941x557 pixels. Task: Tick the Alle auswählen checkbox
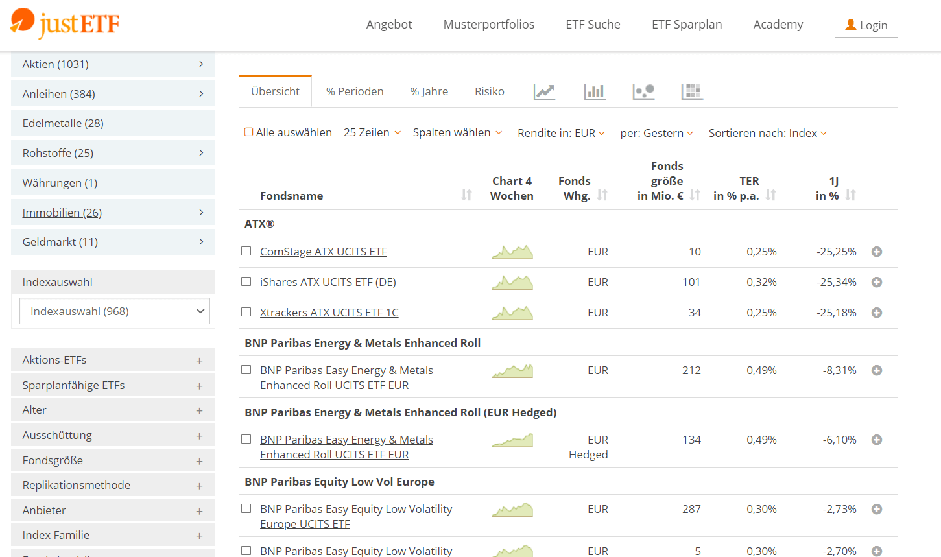click(248, 132)
